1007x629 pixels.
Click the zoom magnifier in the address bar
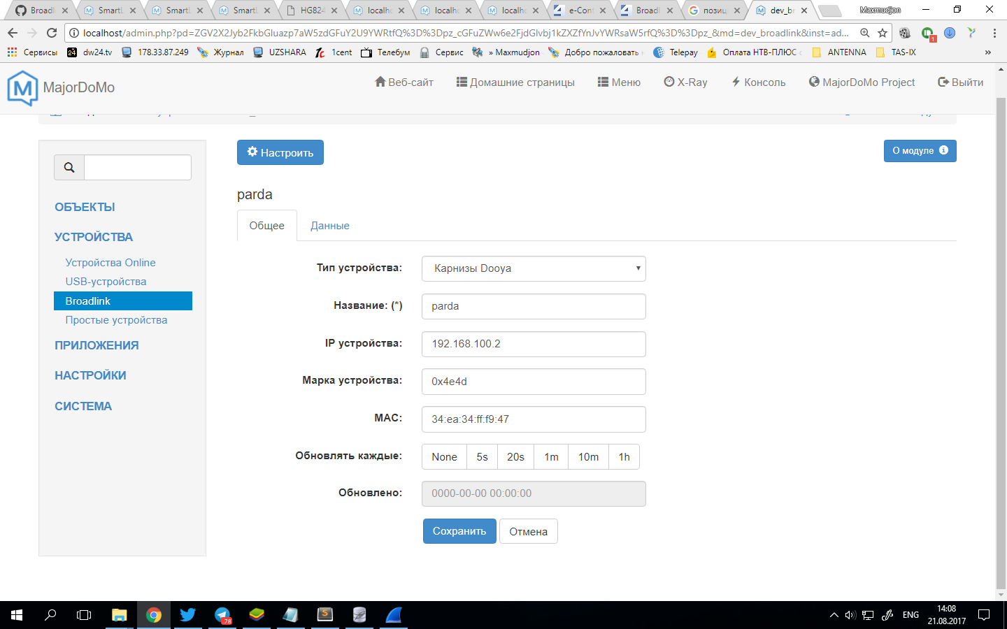click(x=865, y=33)
